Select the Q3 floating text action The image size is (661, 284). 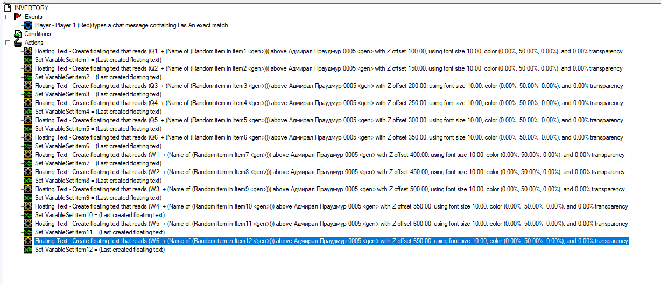click(329, 86)
